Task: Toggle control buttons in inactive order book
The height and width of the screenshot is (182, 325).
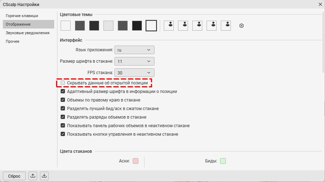Action: coord(63,134)
